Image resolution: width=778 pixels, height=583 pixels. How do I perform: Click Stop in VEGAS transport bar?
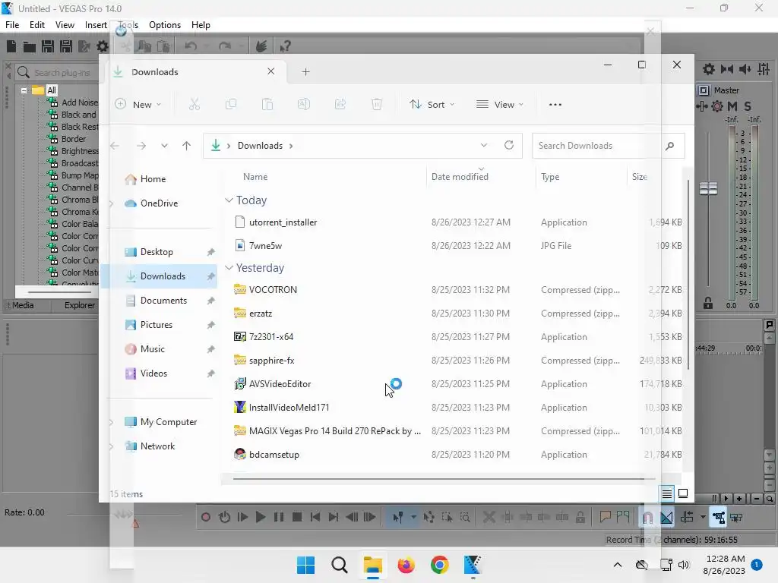(x=297, y=518)
